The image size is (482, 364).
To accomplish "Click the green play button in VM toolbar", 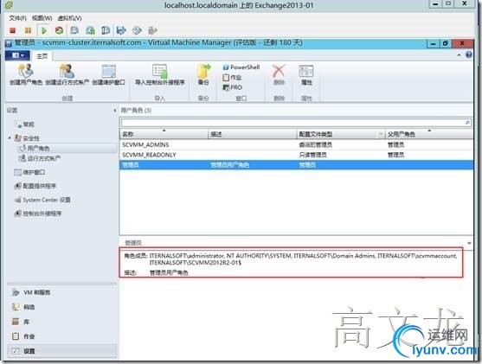I will pyautogui.click(x=43, y=30).
